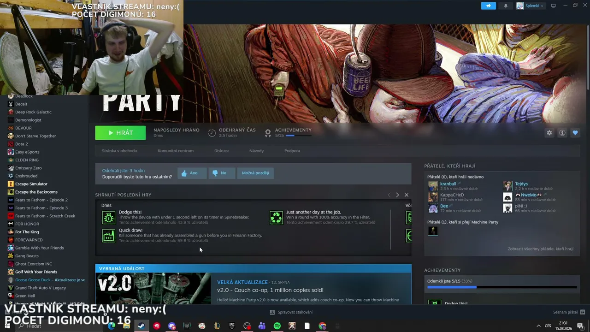Go to next recent game summary page
Image resolution: width=590 pixels, height=332 pixels.
pos(397,195)
